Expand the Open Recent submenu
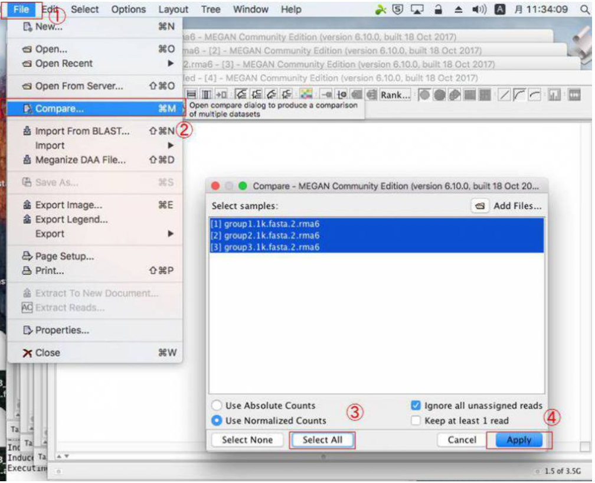The image size is (595, 483). 95,63
